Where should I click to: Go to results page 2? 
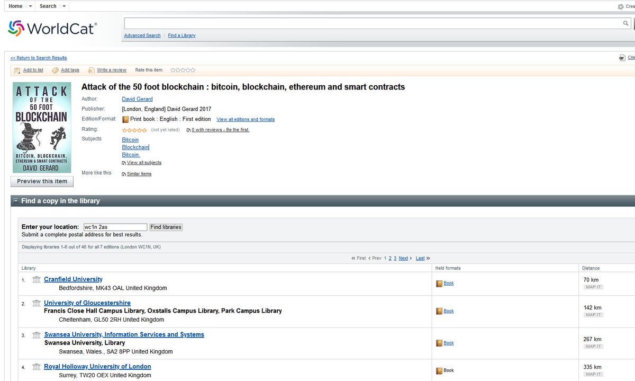pos(390,258)
